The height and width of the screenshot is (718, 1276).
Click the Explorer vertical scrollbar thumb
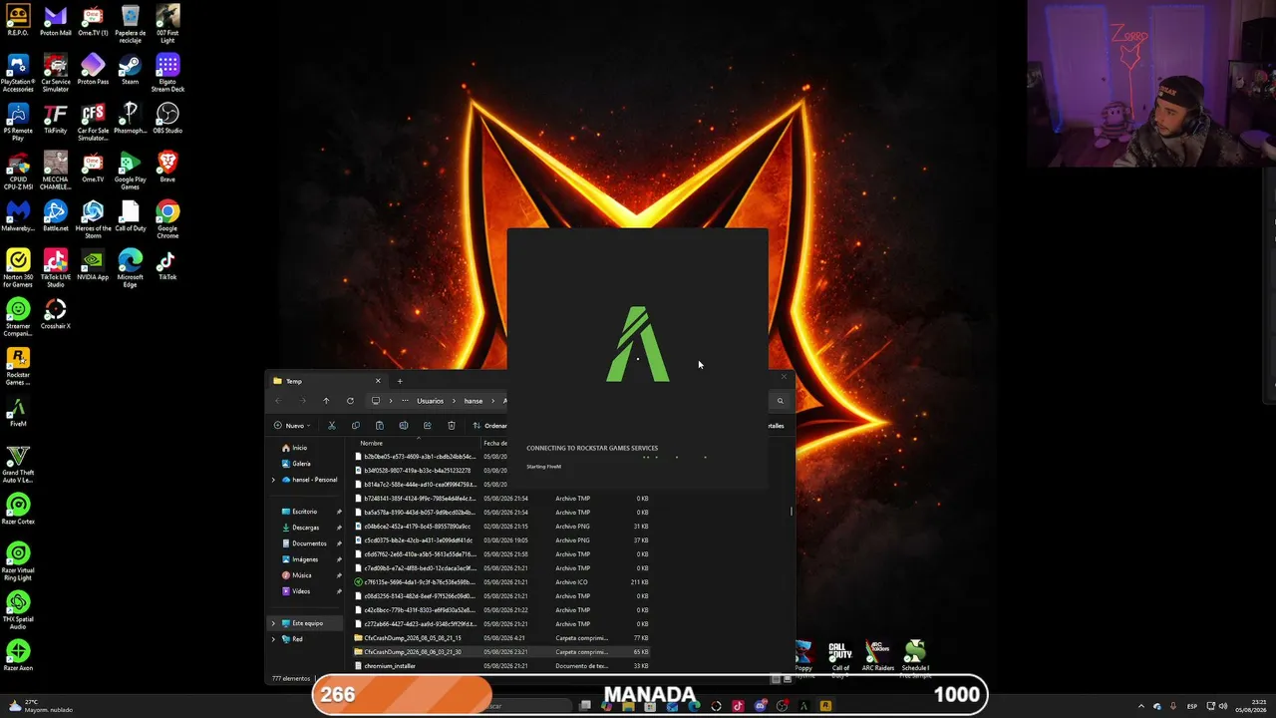point(792,511)
